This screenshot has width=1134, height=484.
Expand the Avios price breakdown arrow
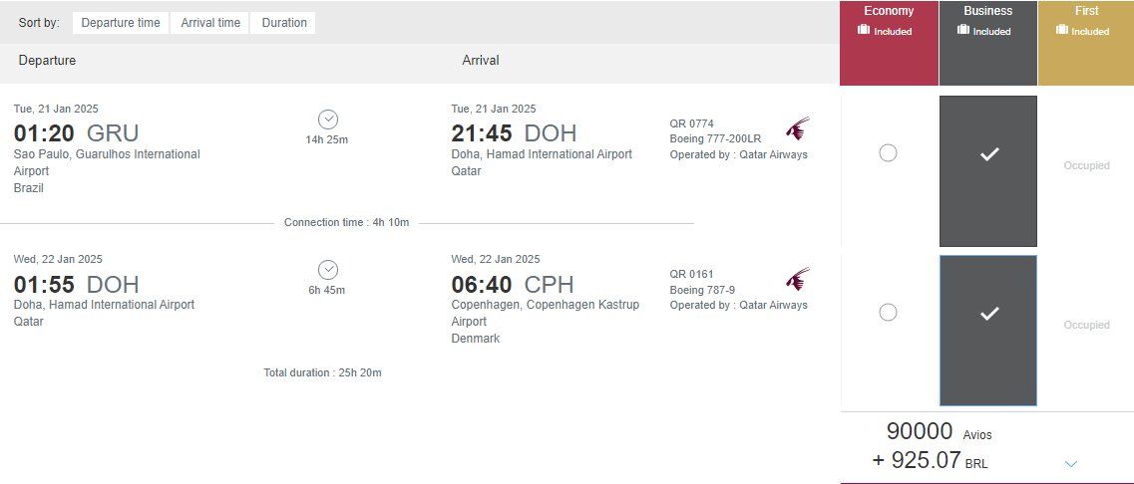coord(1071,464)
